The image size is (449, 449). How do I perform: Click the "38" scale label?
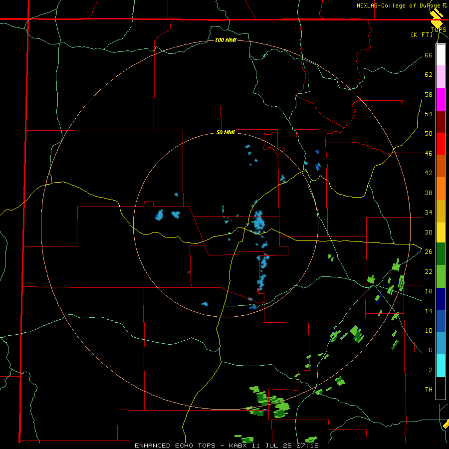pyautogui.click(x=429, y=193)
